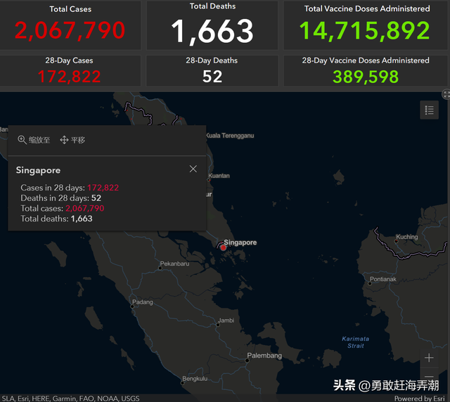Open the map legend list icon
The height and width of the screenshot is (402, 450).
[429, 110]
